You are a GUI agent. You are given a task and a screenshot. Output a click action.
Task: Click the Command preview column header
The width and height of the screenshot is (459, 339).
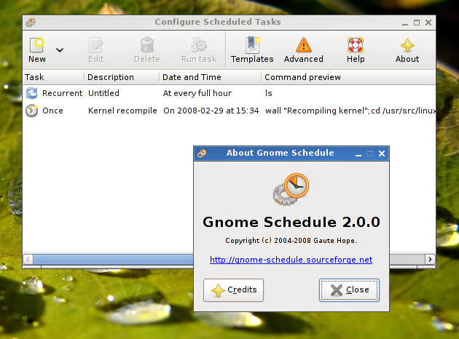[x=348, y=77]
